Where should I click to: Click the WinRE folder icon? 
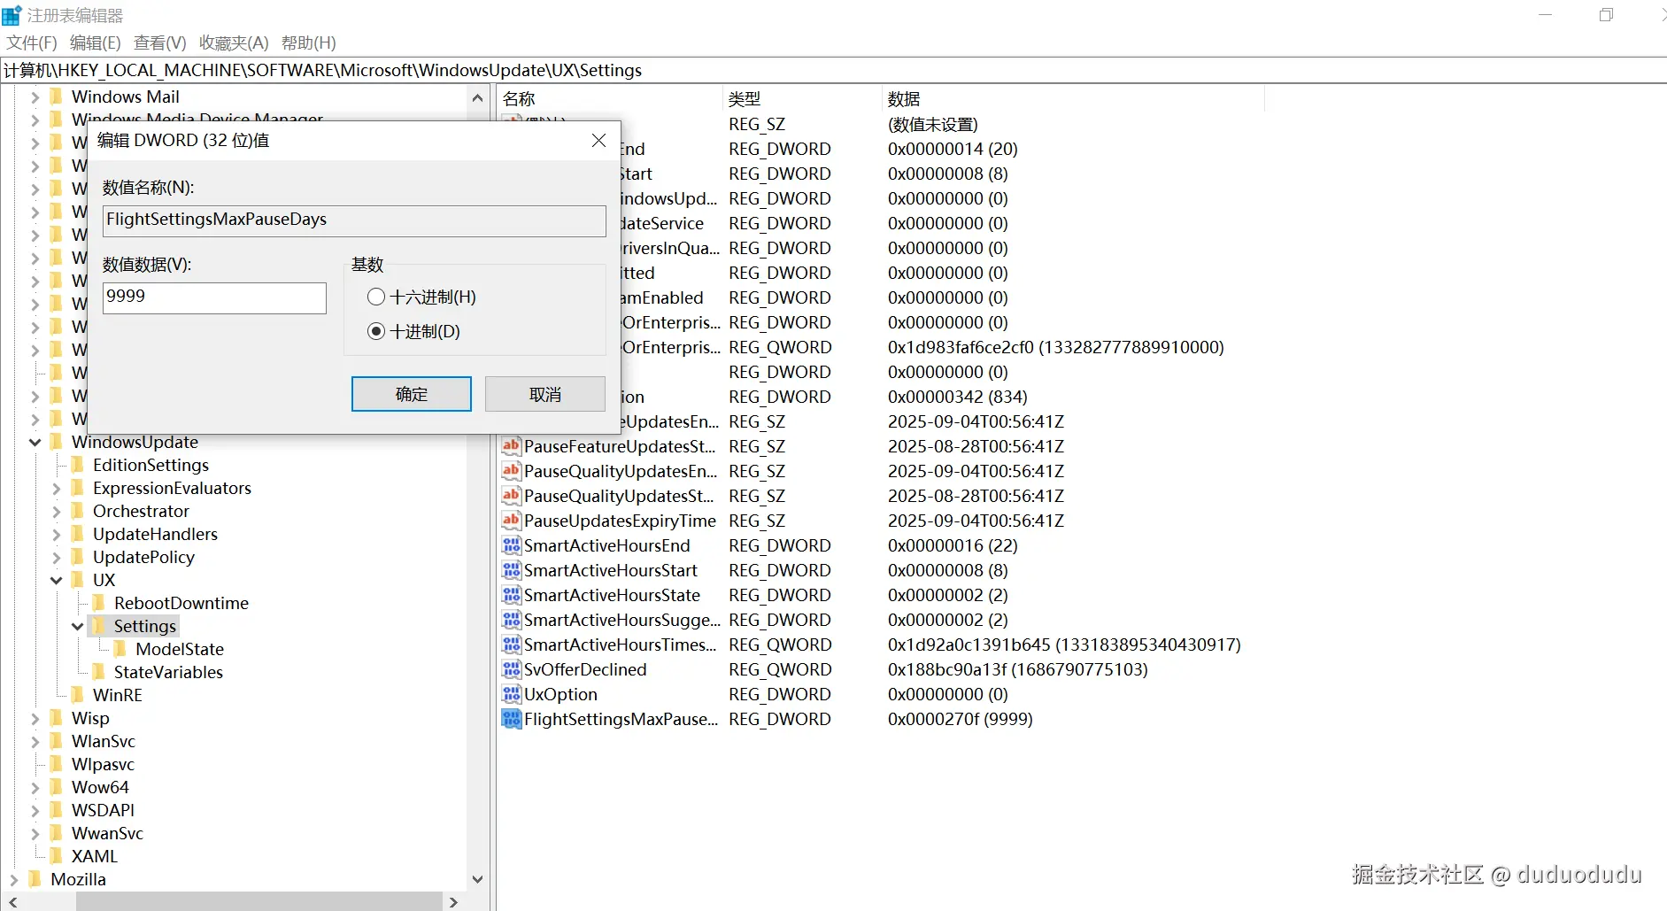click(78, 695)
